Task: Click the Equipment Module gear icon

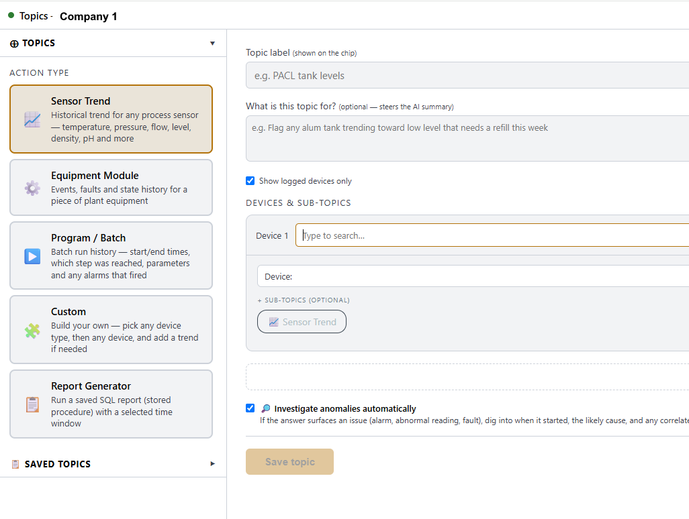Action: click(32, 188)
